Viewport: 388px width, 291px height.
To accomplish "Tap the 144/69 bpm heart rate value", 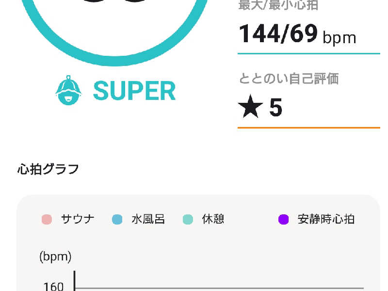I will [x=297, y=34].
